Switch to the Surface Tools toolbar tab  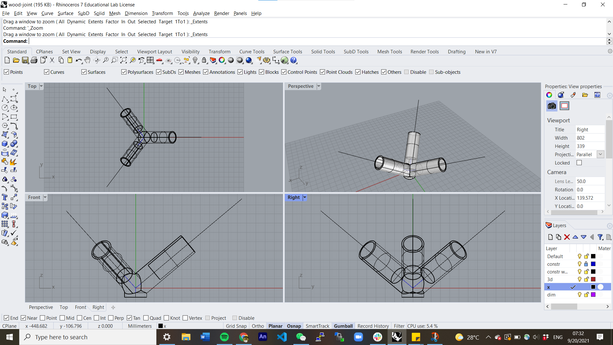tap(287, 52)
